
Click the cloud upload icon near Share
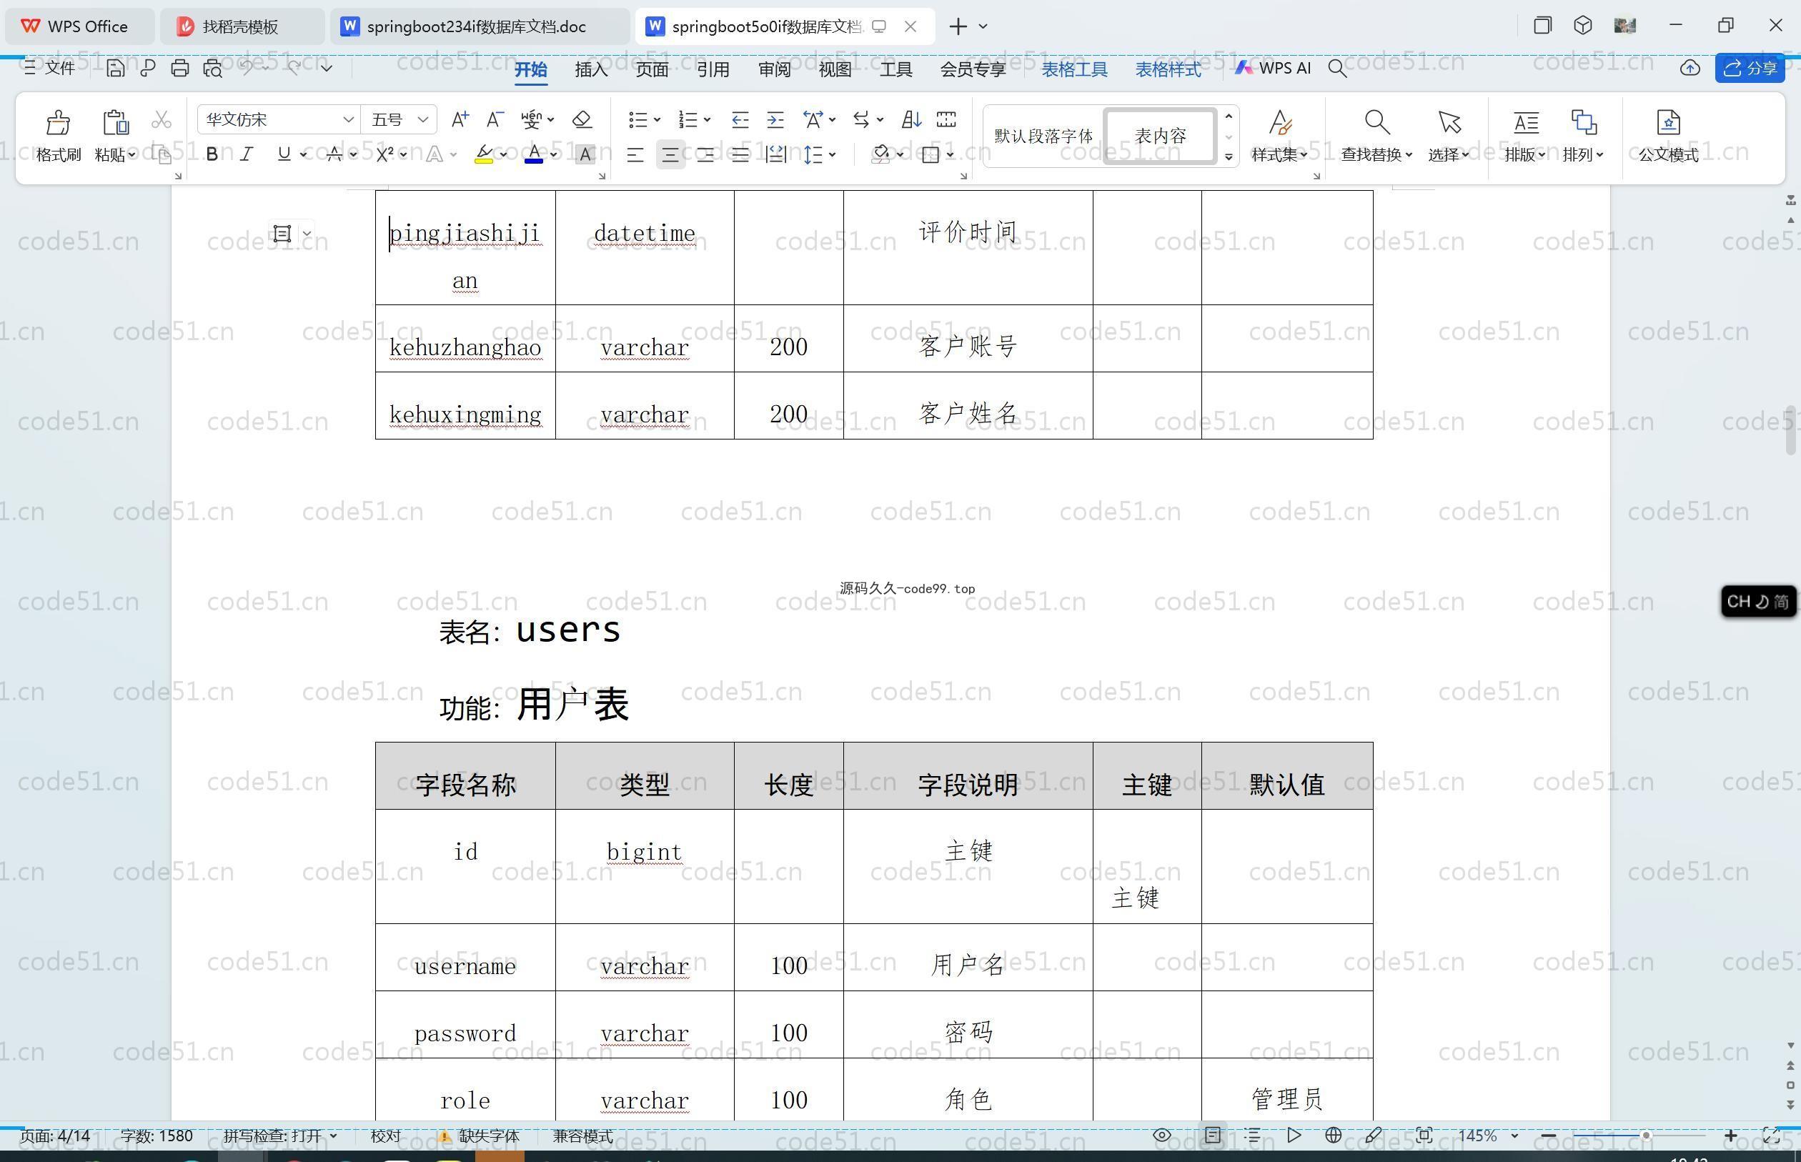pos(1690,68)
